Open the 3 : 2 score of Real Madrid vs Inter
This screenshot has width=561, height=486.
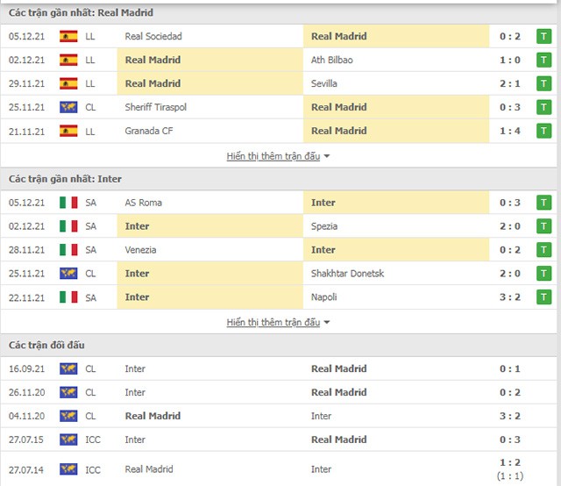point(510,416)
